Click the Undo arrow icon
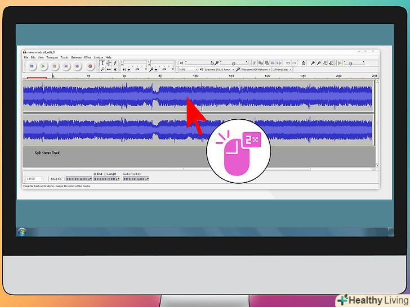410x307 pixels. (x=288, y=63)
